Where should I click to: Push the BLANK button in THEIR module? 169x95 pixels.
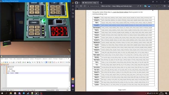pyautogui.click(x=37, y=30)
